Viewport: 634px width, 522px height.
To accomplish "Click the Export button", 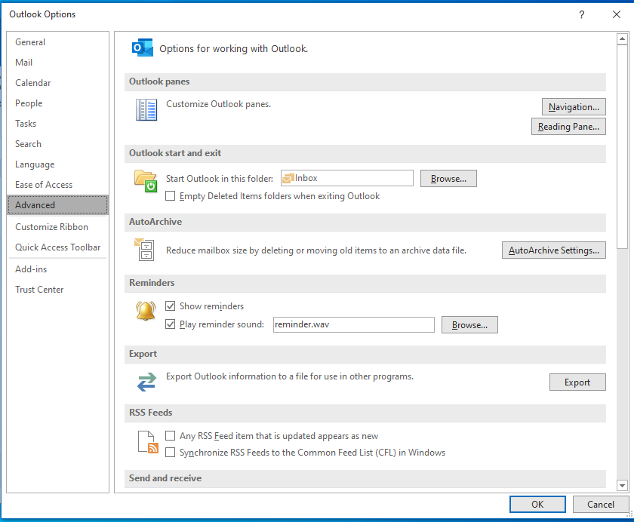I will point(577,382).
